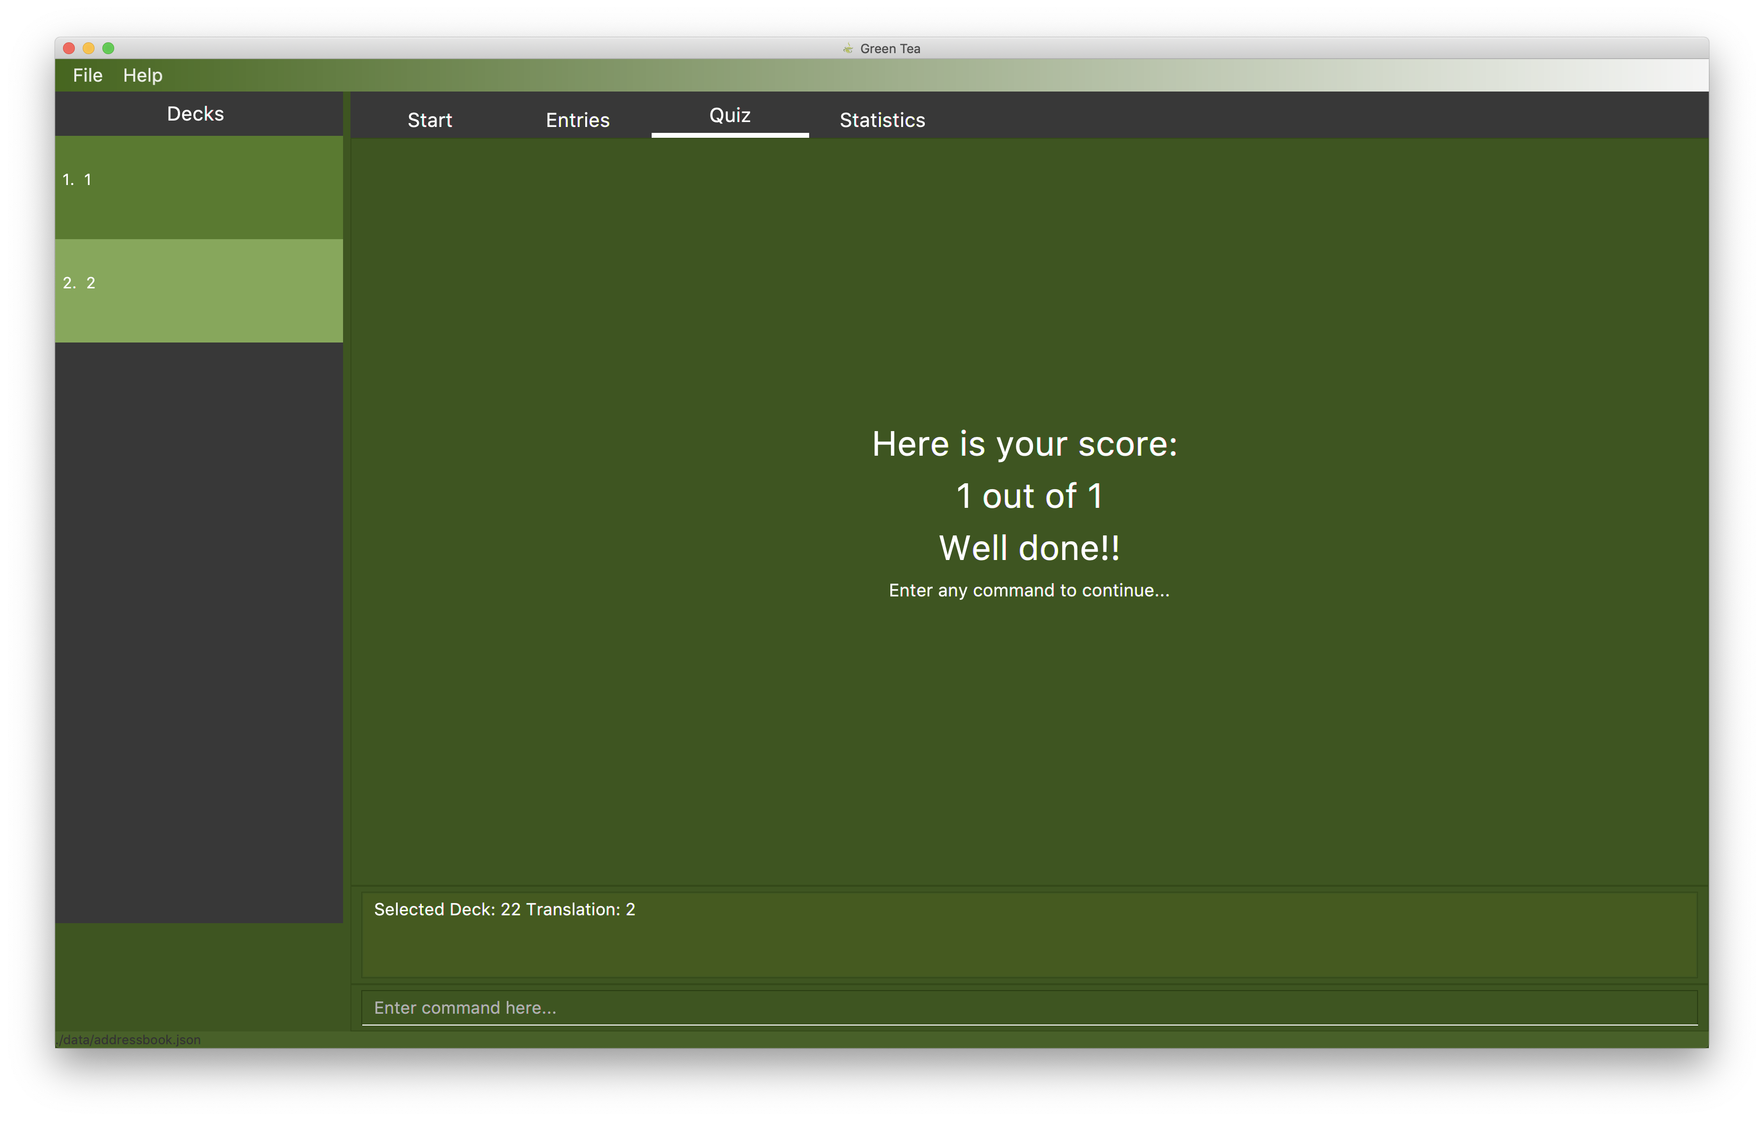Click the addressbook.json path in status bar

pos(129,1039)
